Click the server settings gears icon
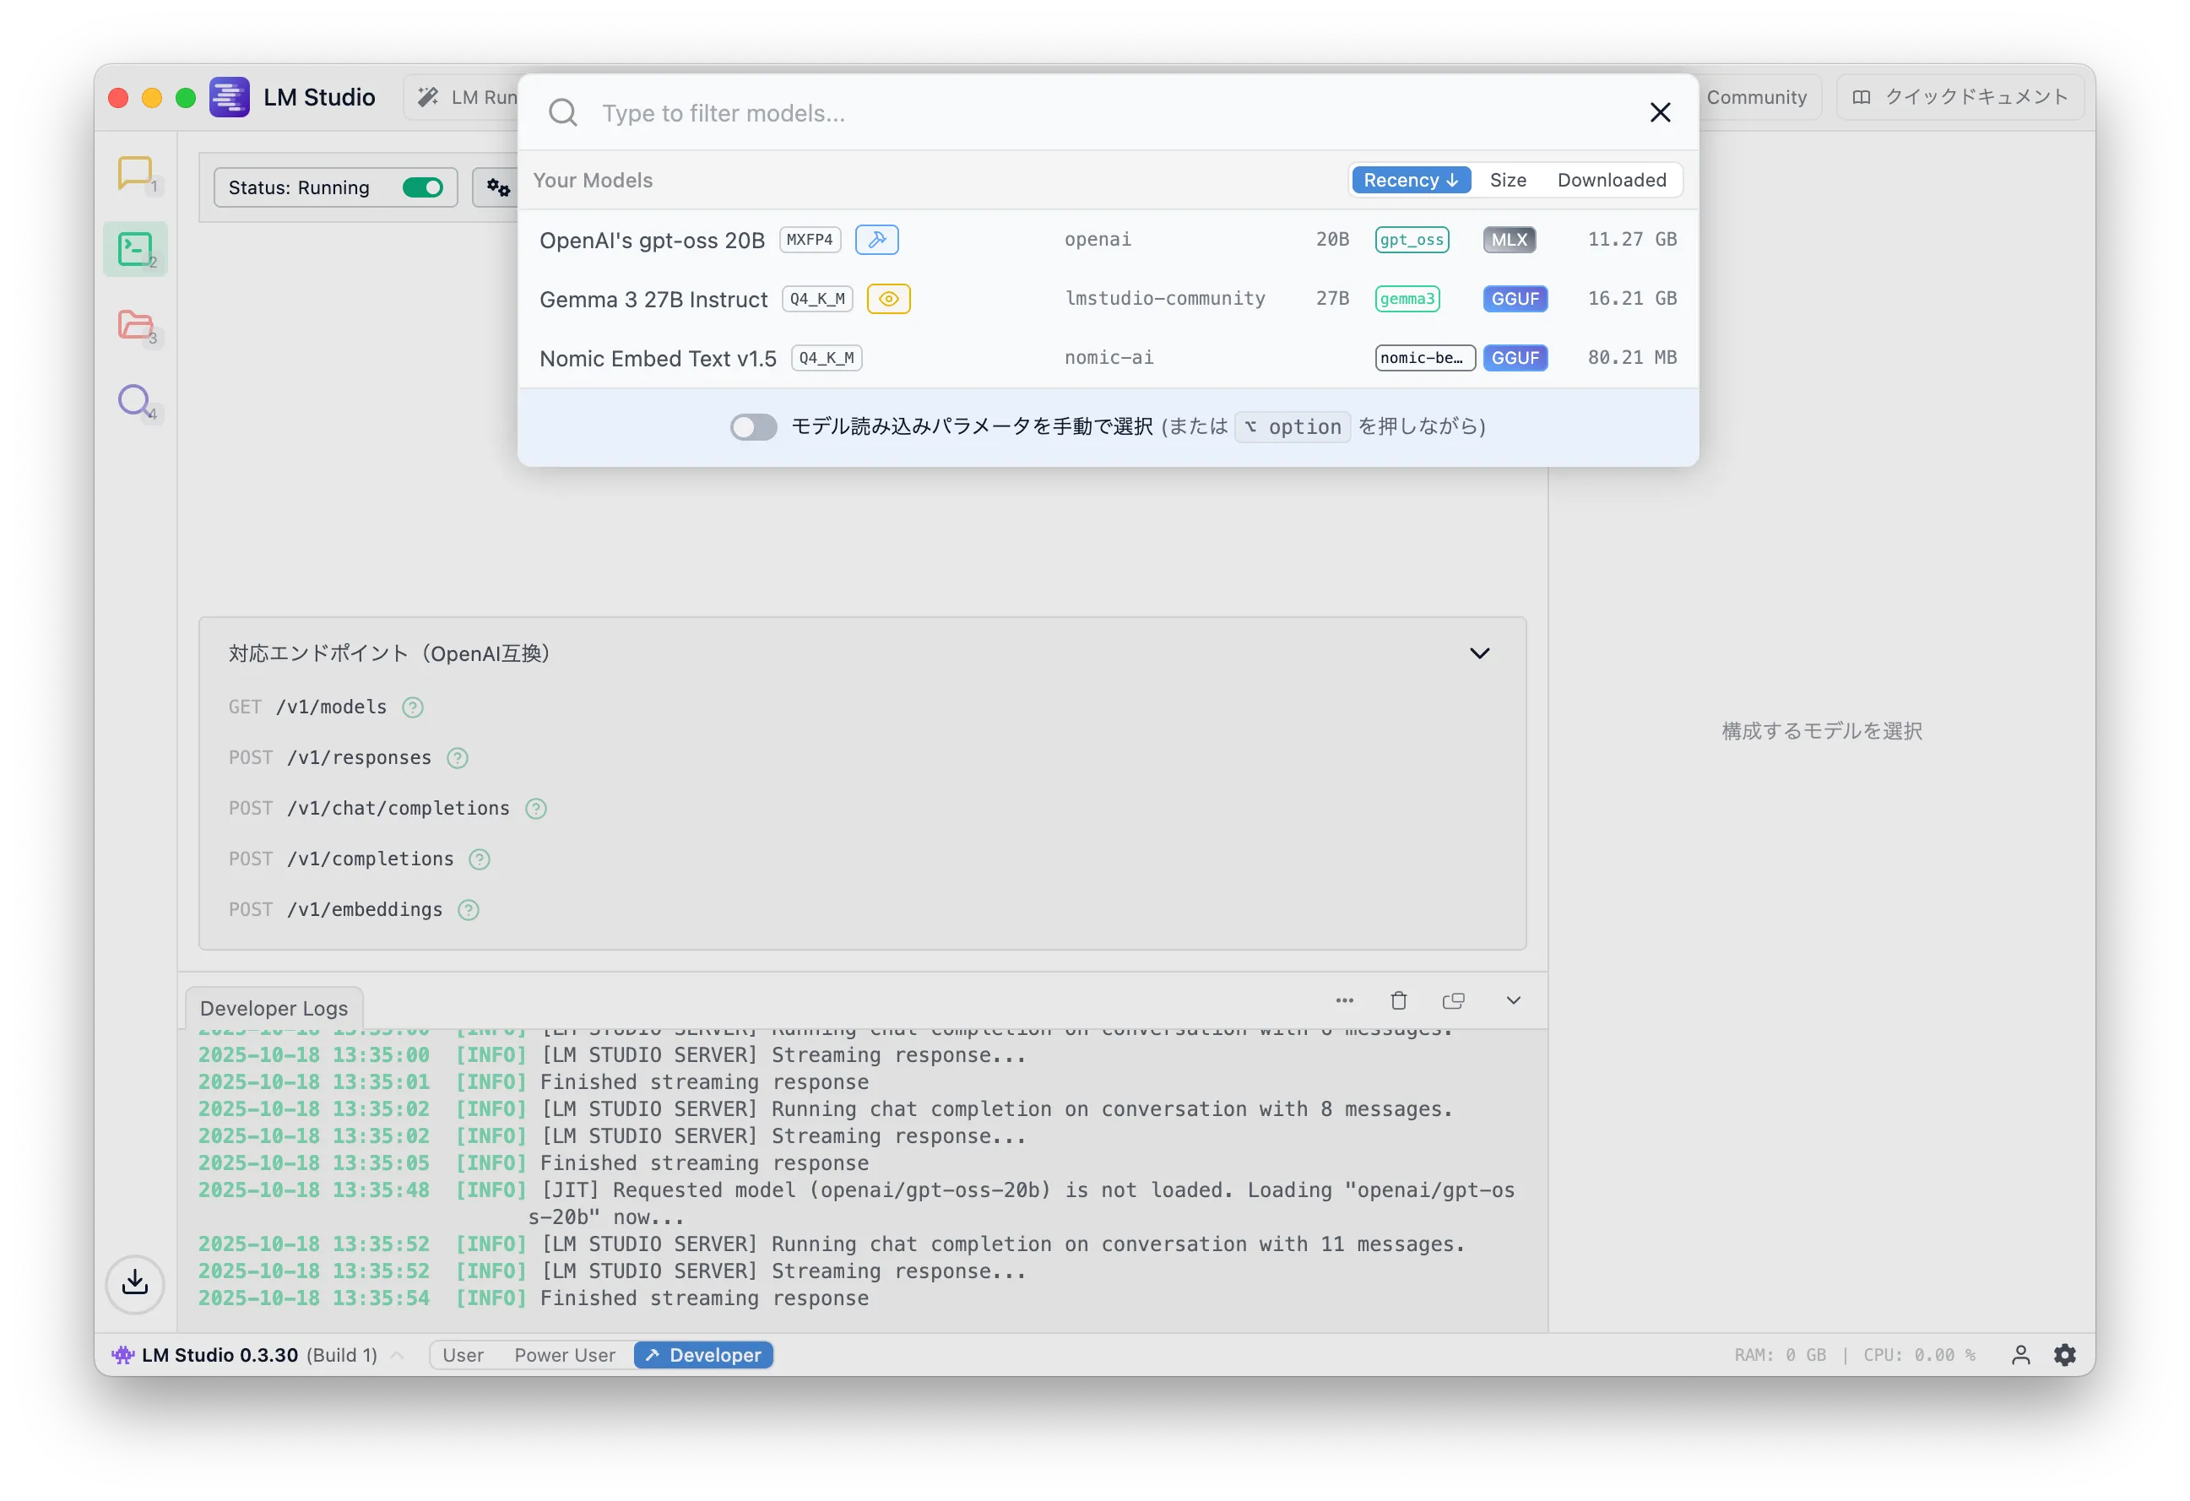 pyautogui.click(x=497, y=187)
